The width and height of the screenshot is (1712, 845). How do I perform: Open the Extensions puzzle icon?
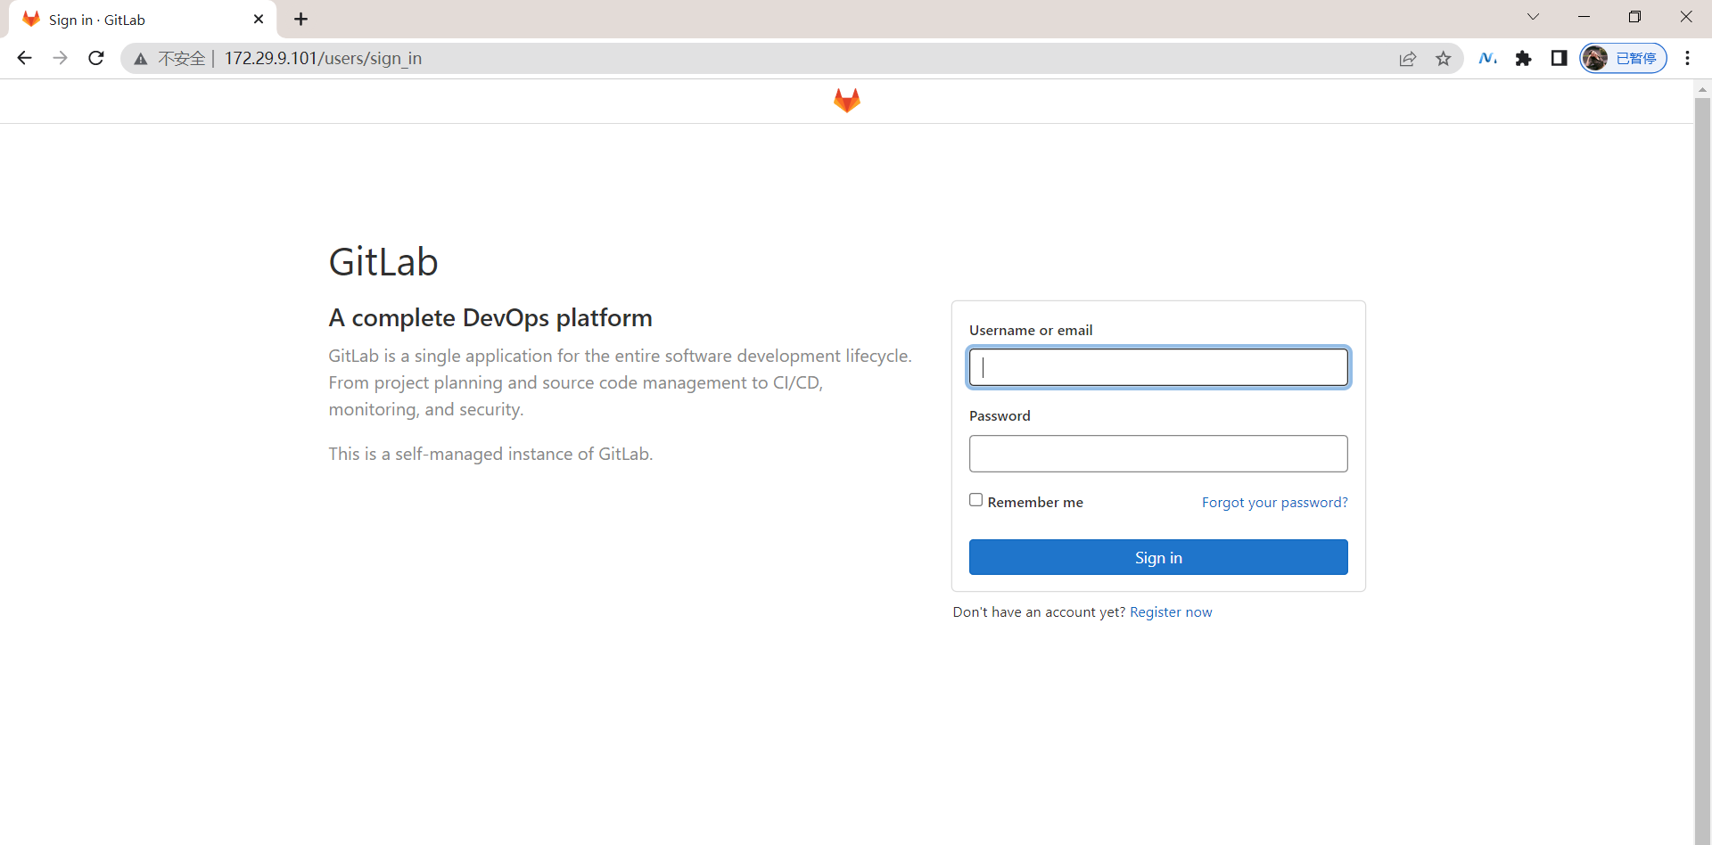point(1523,58)
